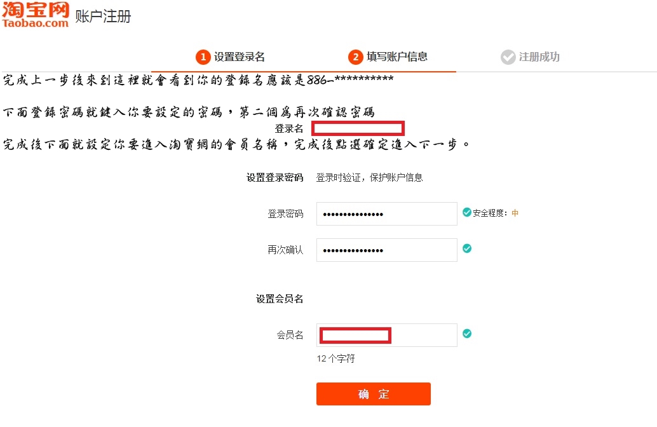
Task: Click the orange step 1 circle icon
Action: click(x=203, y=57)
